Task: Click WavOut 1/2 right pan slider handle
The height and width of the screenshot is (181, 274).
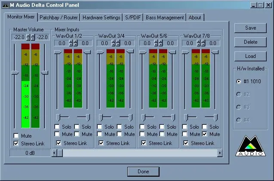Action: coord(88,118)
